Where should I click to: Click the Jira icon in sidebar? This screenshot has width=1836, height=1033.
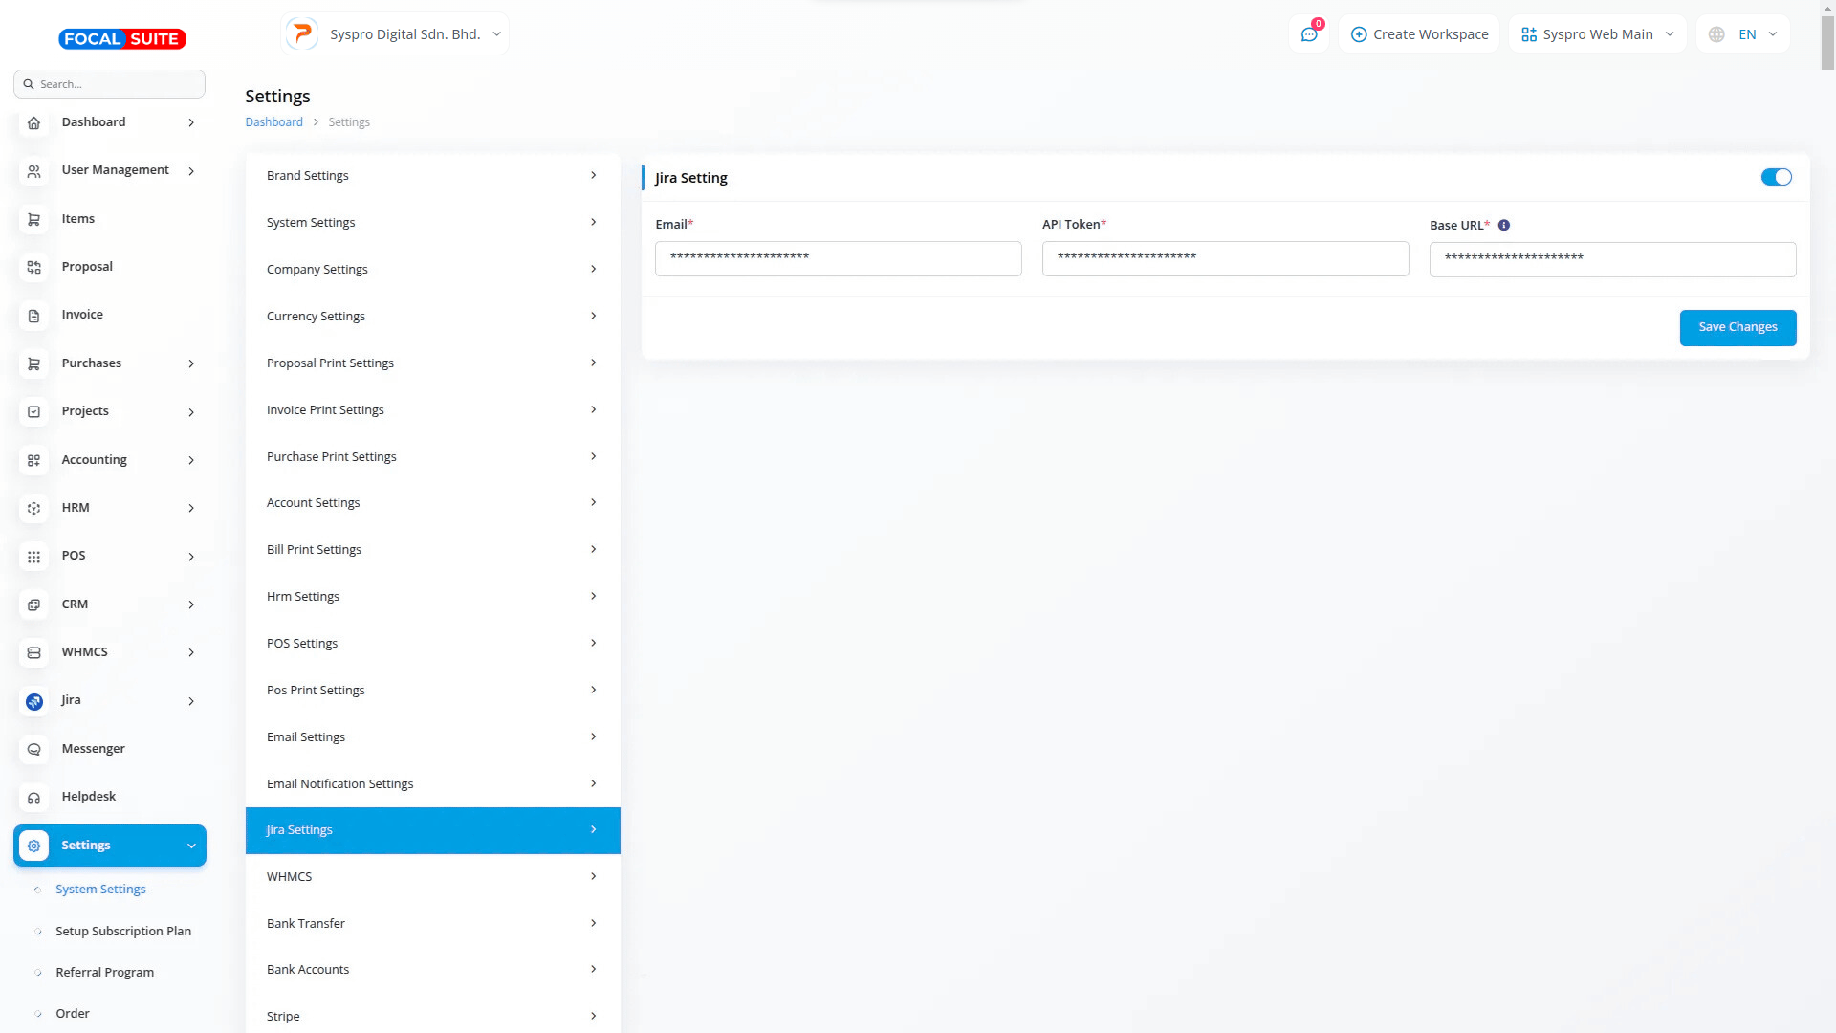tap(34, 701)
